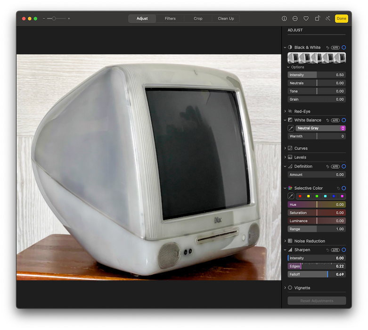The image size is (368, 330).
Task: Click the Black & White half-circle icon
Action: point(290,47)
